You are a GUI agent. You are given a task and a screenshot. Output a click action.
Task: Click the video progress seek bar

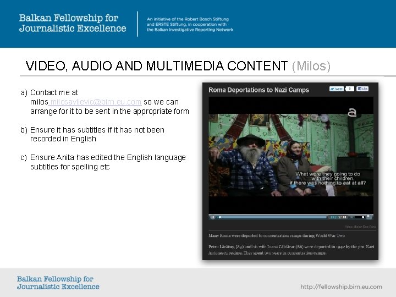tap(272, 217)
